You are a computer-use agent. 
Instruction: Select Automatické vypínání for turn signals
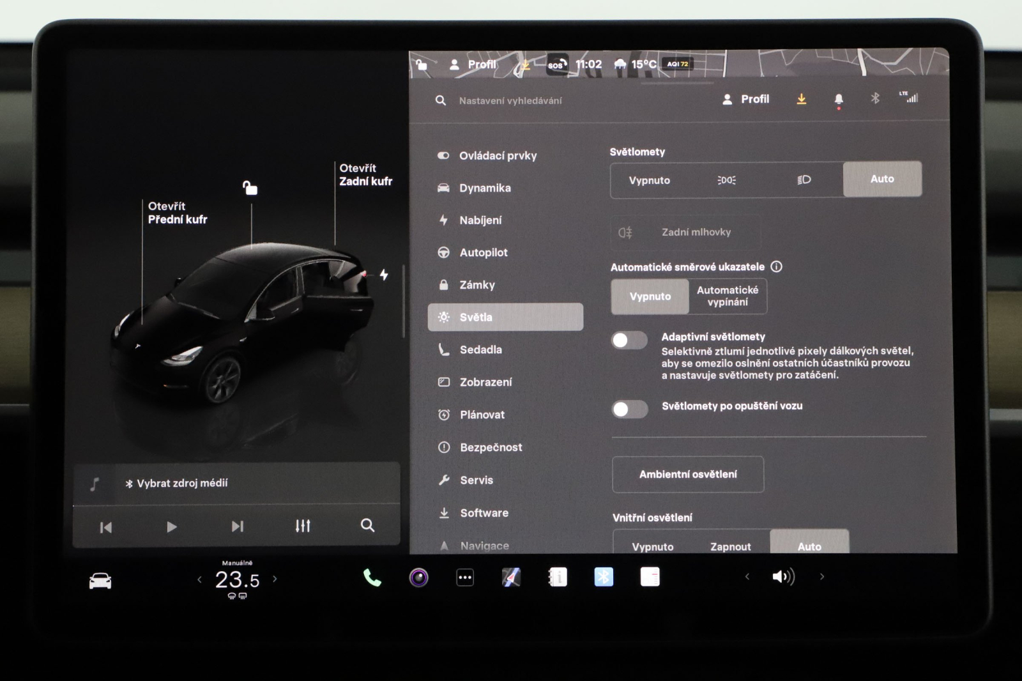point(728,296)
